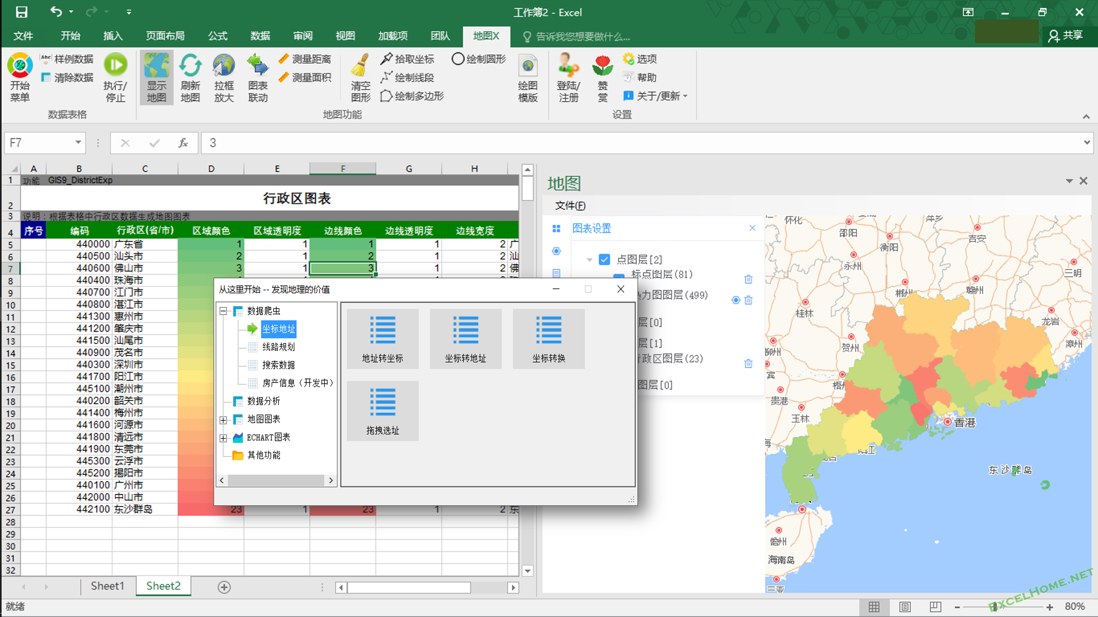The width and height of the screenshot is (1098, 617).
Task: Undo the last action
Action: [x=56, y=12]
